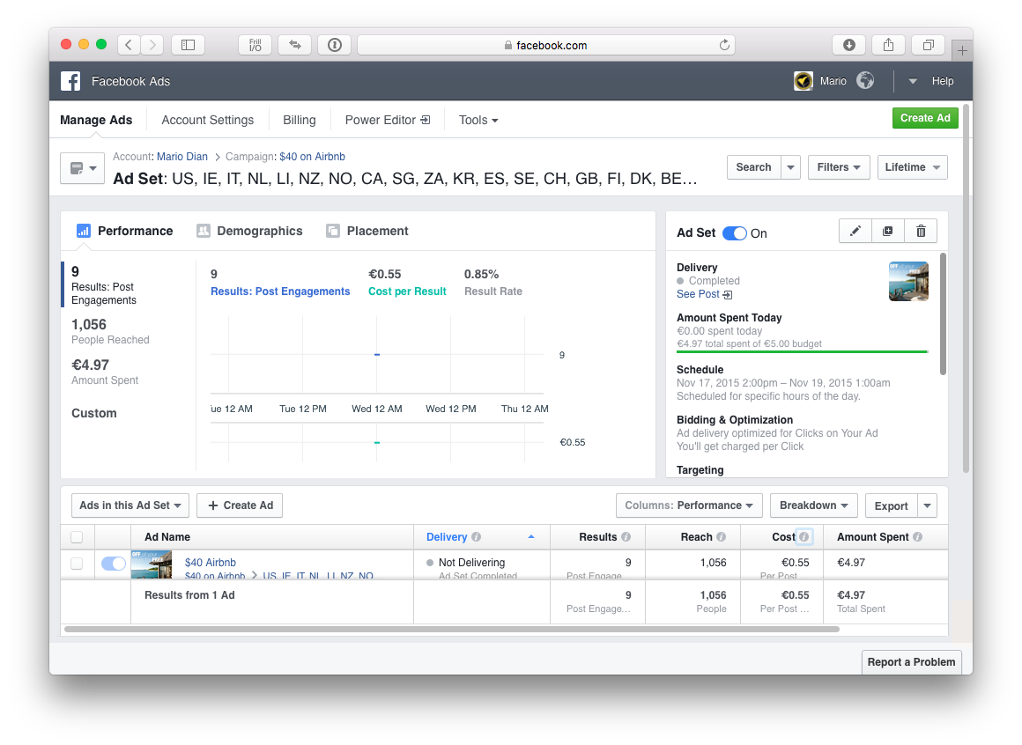
Task: Open the account selector dropdown
Action: coord(82,168)
